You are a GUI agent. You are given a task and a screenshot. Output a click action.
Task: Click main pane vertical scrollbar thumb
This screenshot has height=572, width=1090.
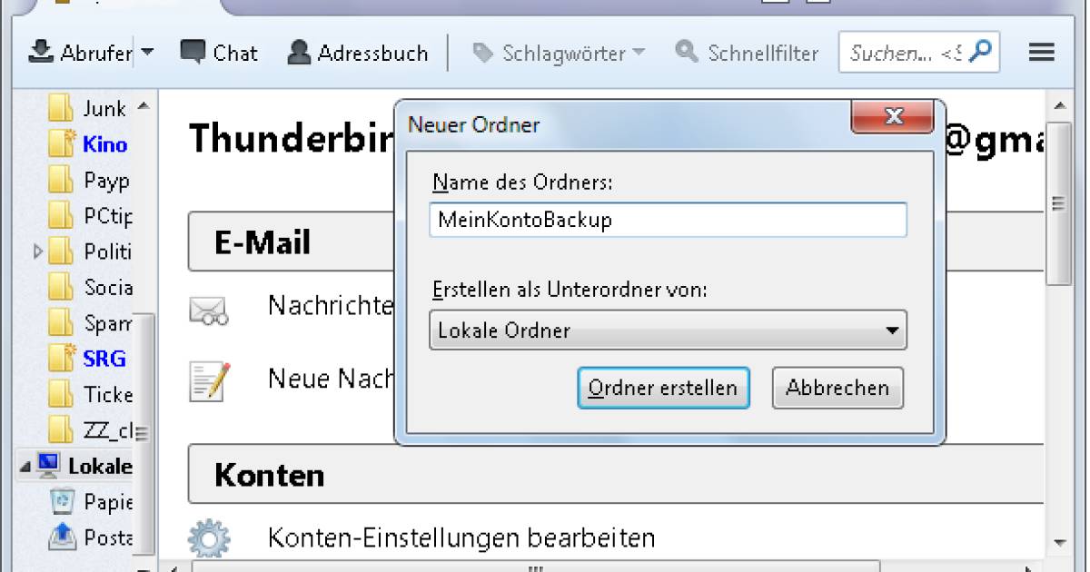(x=1058, y=202)
